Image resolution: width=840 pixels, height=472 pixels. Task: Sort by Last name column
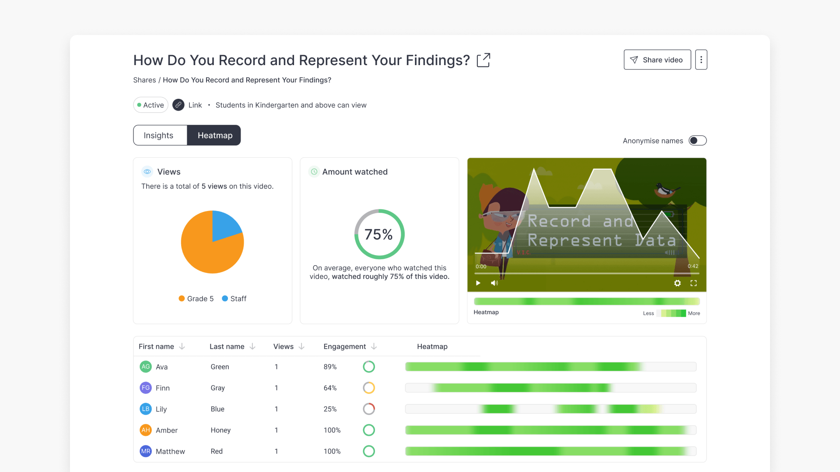coord(252,347)
